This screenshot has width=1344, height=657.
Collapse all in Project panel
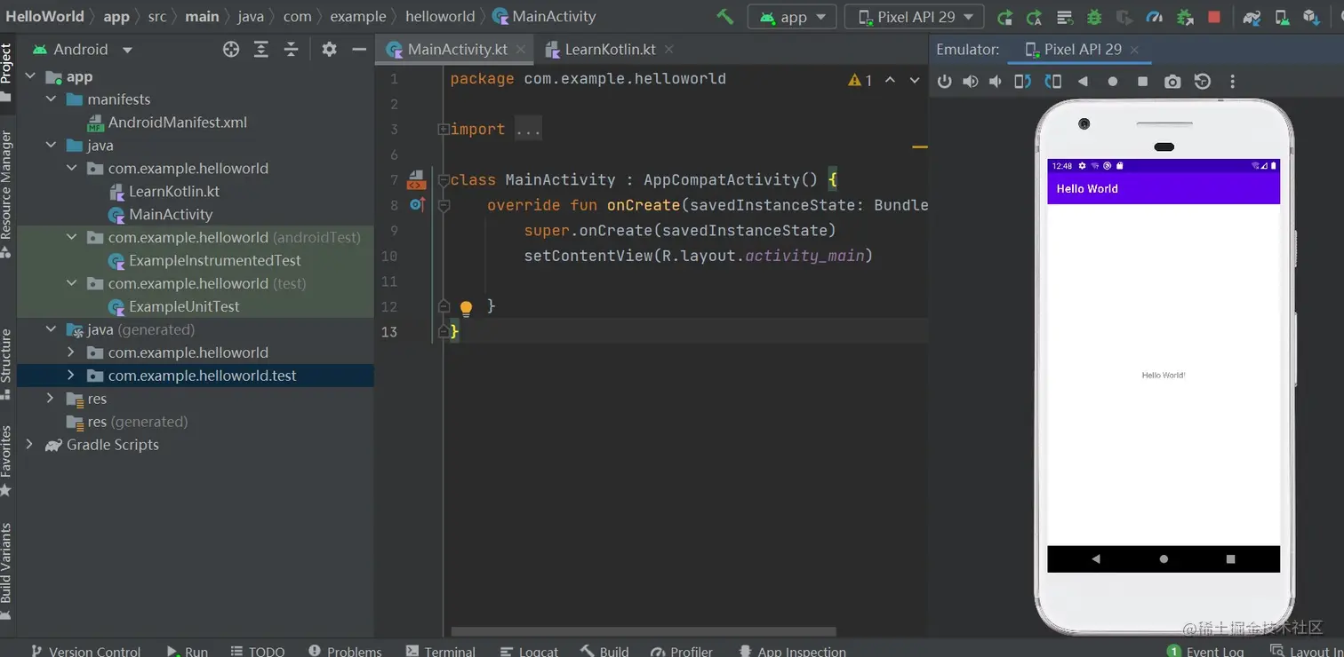click(291, 50)
